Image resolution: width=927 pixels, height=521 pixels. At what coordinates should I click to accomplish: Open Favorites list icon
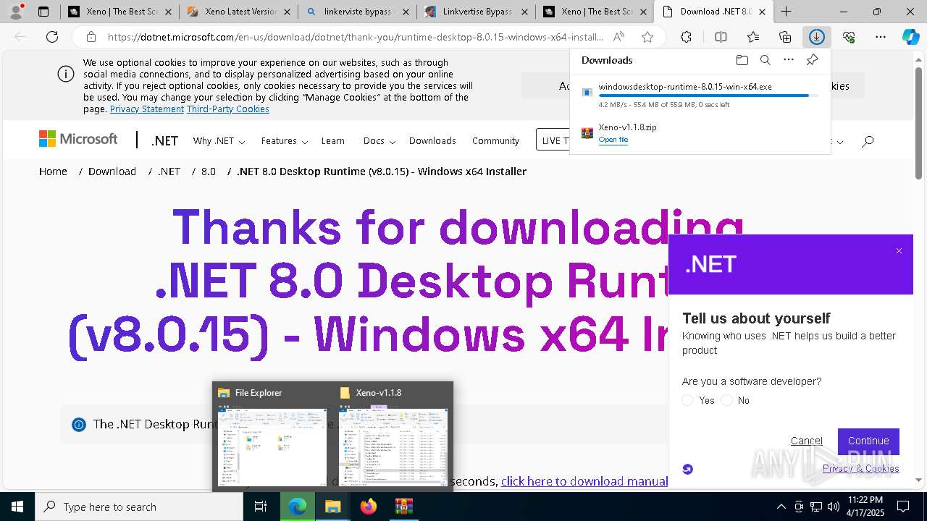pyautogui.click(x=753, y=37)
